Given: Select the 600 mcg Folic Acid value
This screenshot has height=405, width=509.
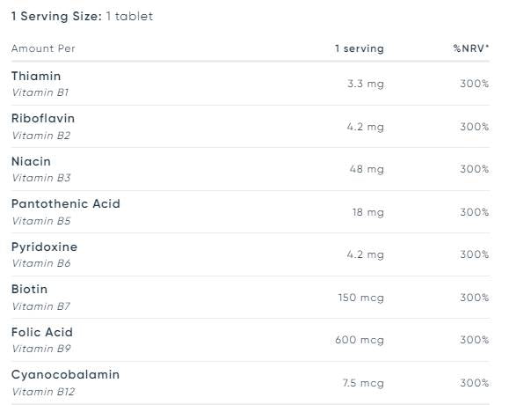Looking at the screenshot, I should (x=360, y=340).
